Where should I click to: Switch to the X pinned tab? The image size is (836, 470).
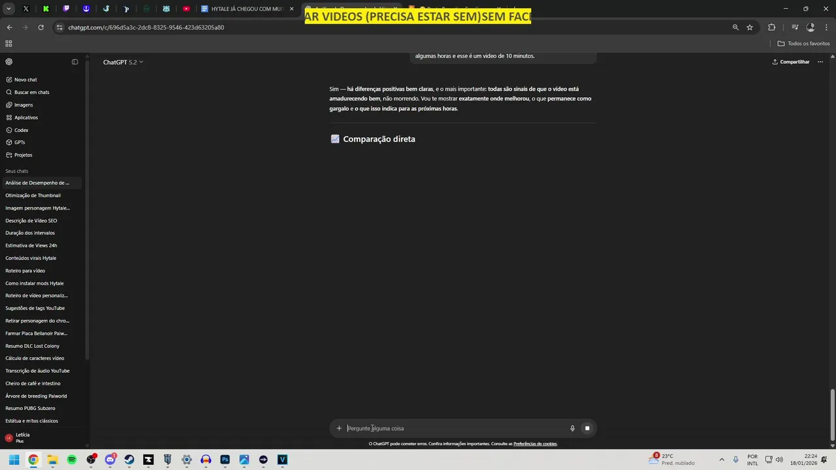[26, 9]
